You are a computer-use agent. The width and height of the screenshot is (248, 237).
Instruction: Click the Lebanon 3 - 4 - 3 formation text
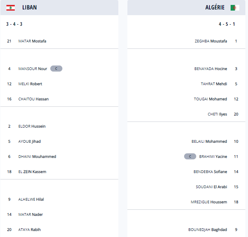click(x=14, y=24)
